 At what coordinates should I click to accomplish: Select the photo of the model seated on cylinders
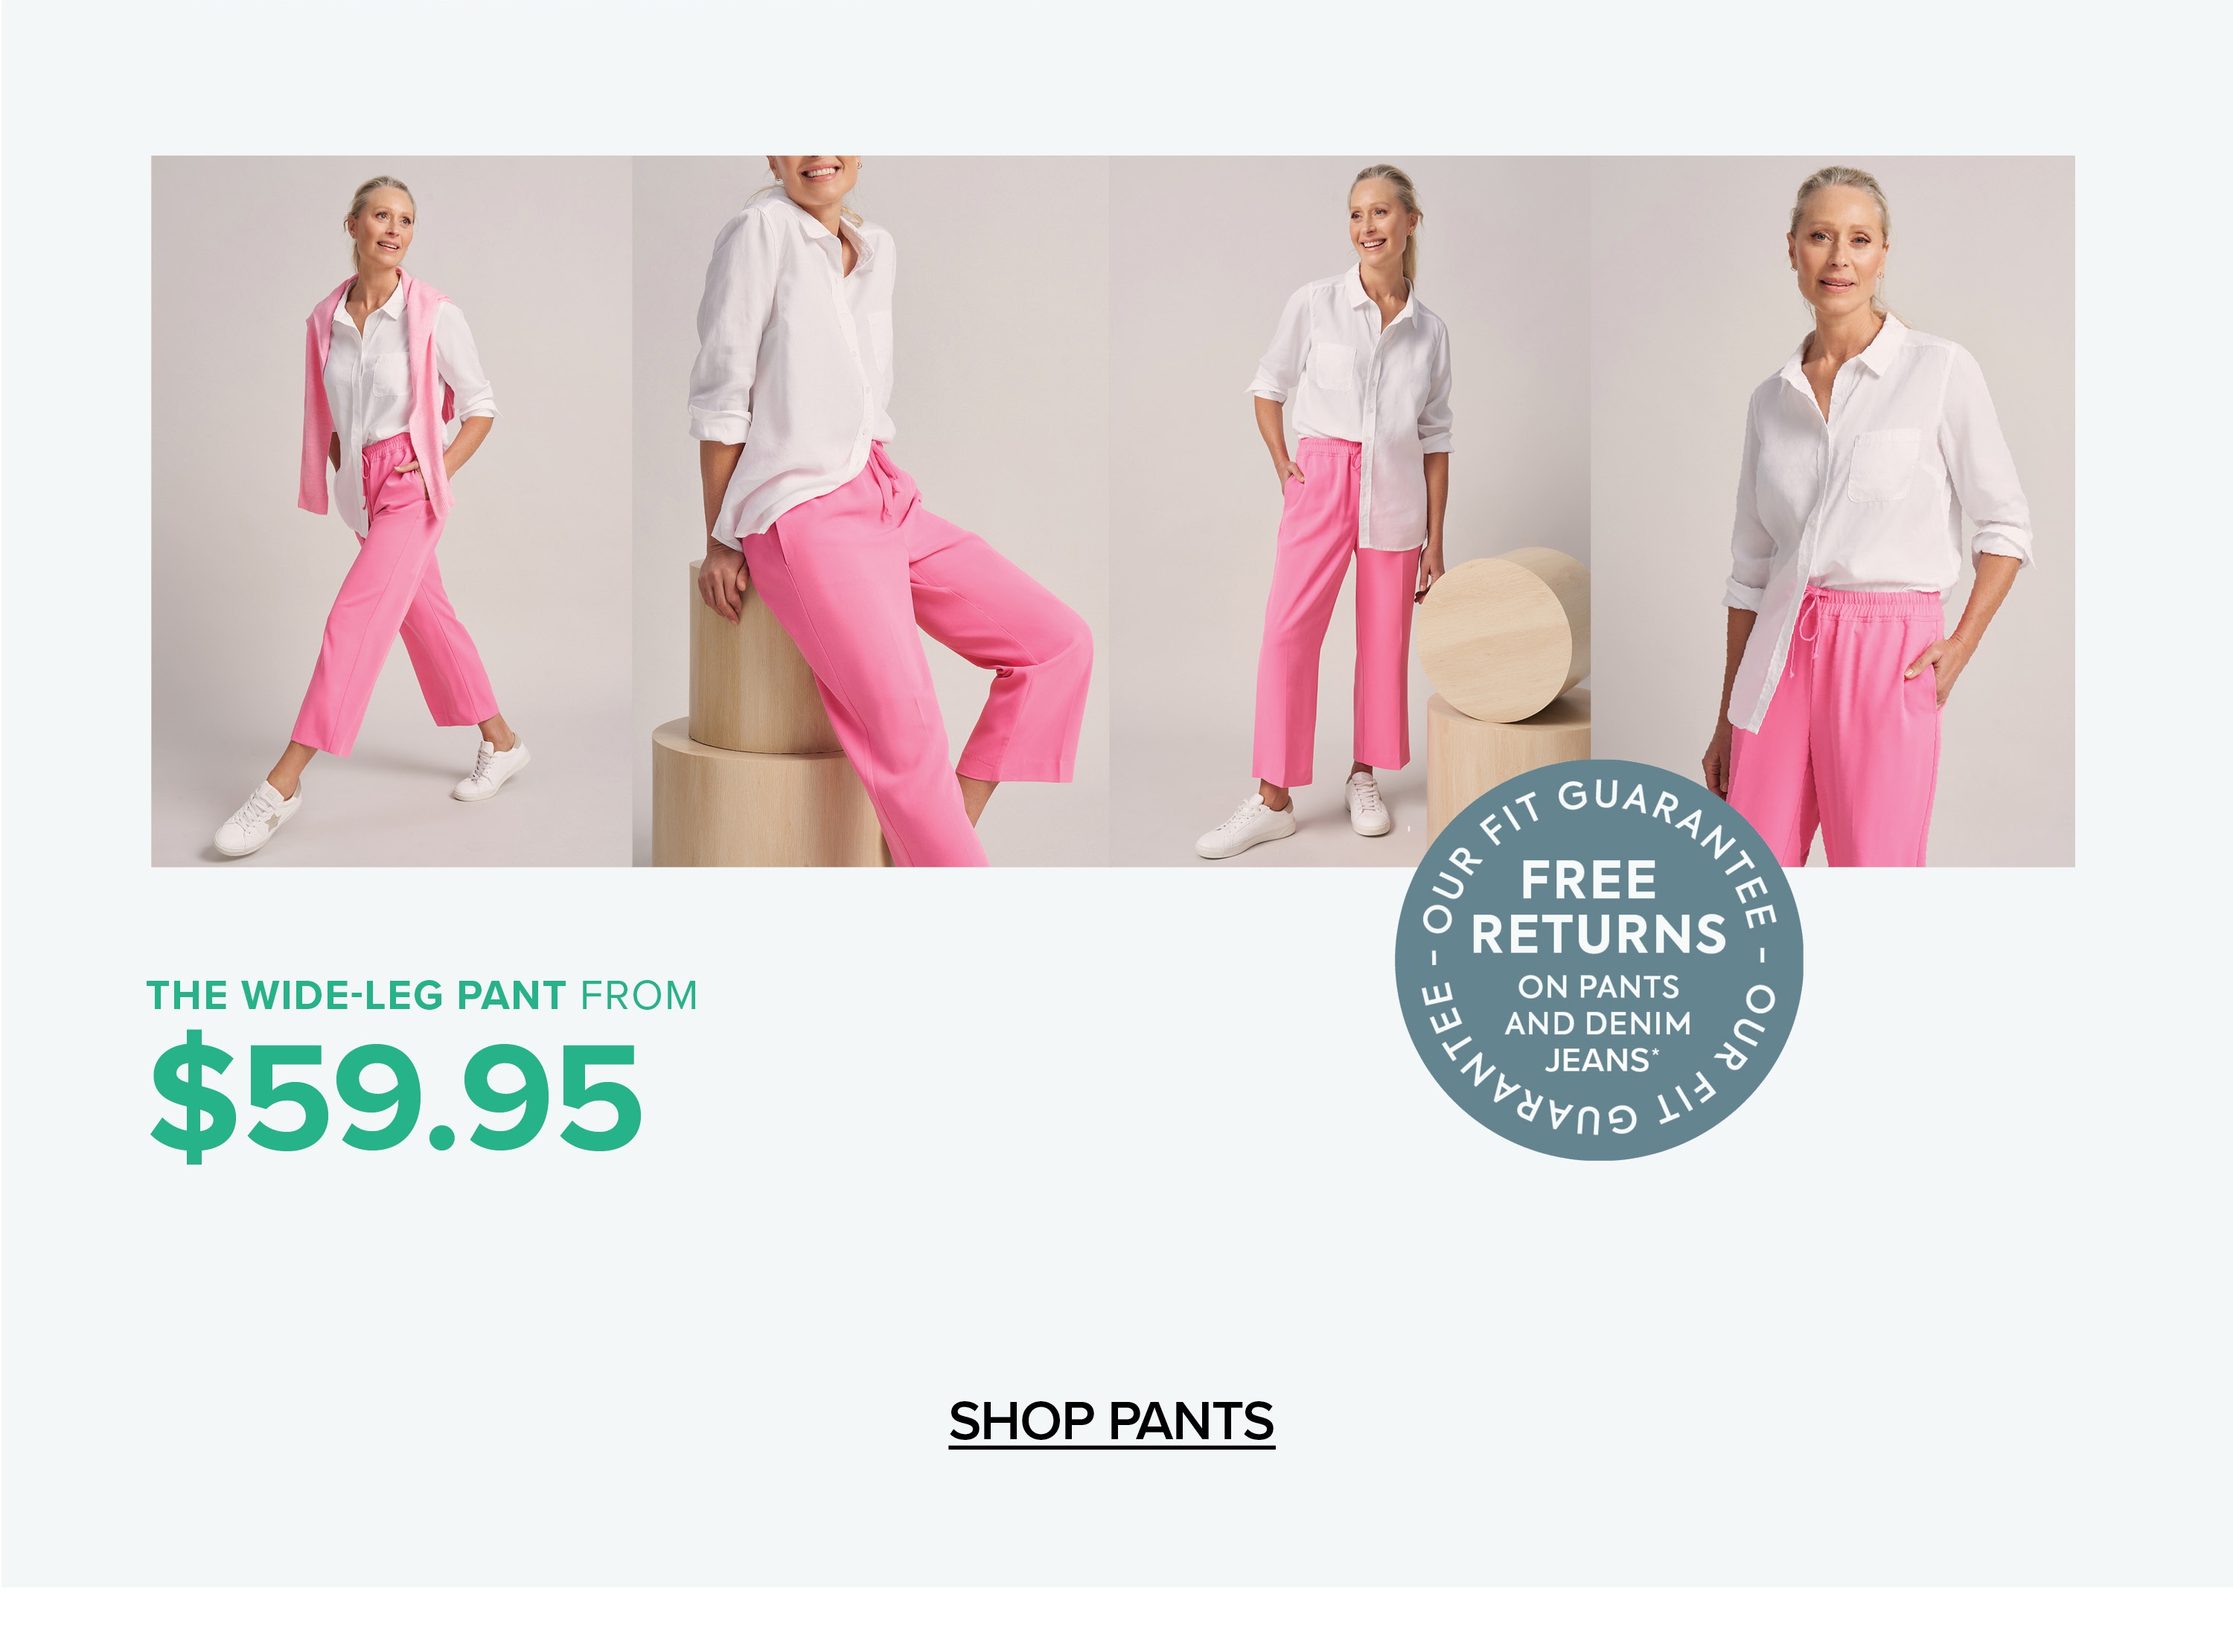tap(870, 510)
